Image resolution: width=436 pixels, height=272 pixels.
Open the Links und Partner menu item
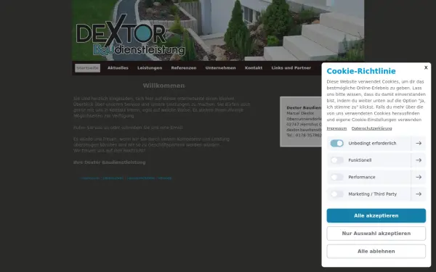click(x=291, y=67)
